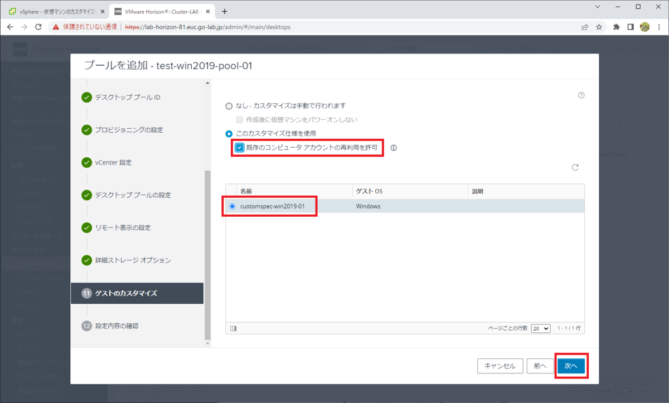669x403 pixels.
Task: Go to 詳細ストレージ オプション step
Action: click(133, 260)
